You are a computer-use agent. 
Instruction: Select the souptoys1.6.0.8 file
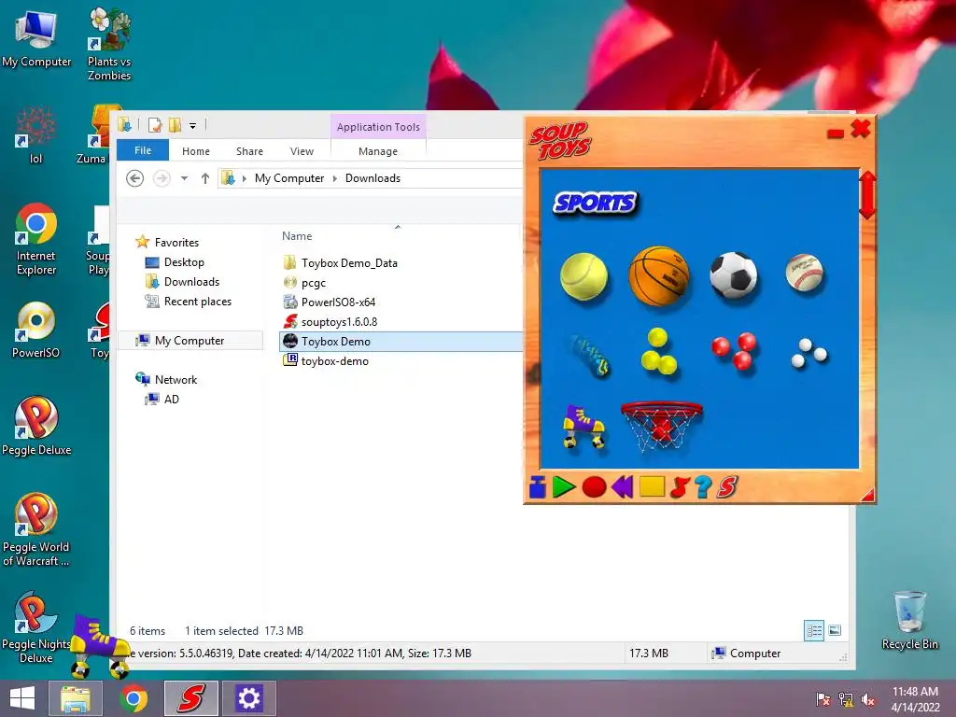(x=339, y=321)
